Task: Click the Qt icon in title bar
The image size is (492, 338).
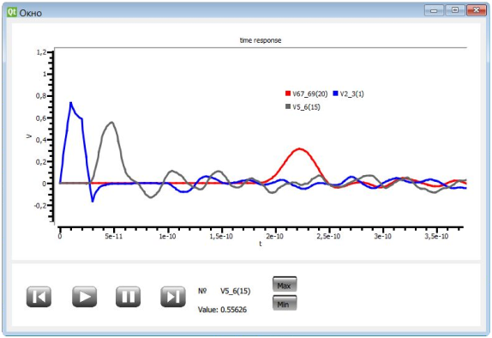Action: (x=12, y=12)
